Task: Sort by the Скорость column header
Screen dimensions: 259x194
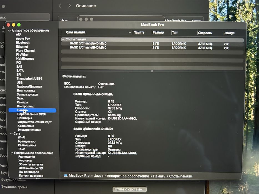Action: pos(205,33)
